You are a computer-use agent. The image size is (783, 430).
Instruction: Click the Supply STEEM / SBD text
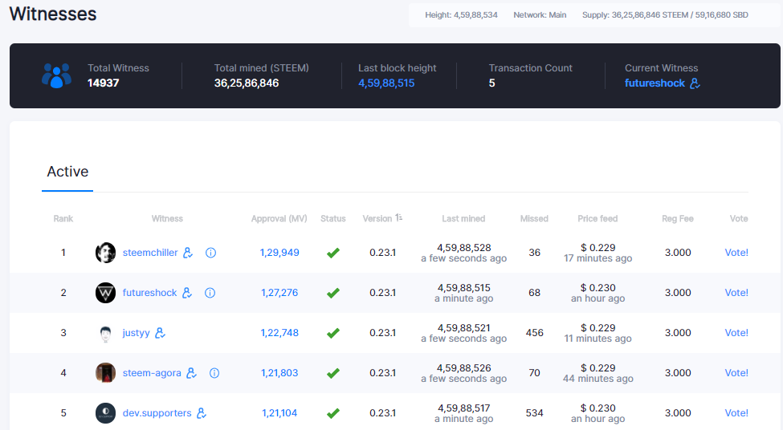(665, 15)
